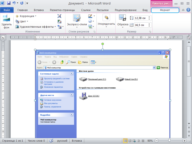This screenshot has height=144, width=192.
Task: Toggle the Вставка insert mode indicator
Action: 77,141
